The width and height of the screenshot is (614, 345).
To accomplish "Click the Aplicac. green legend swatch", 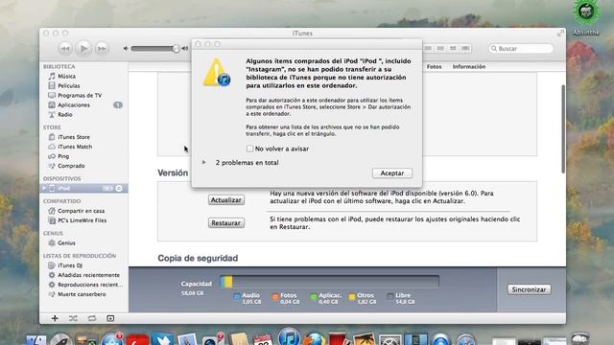I will pyautogui.click(x=314, y=297).
